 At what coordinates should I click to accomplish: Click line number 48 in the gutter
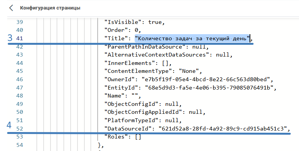(x=20, y=96)
